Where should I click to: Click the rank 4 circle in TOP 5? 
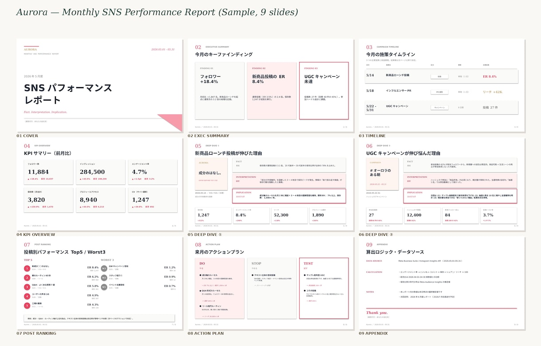27,295
